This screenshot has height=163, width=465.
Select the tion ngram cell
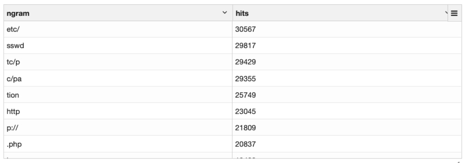(118, 94)
